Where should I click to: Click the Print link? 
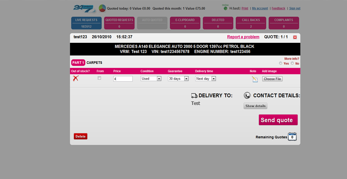tap(245, 8)
